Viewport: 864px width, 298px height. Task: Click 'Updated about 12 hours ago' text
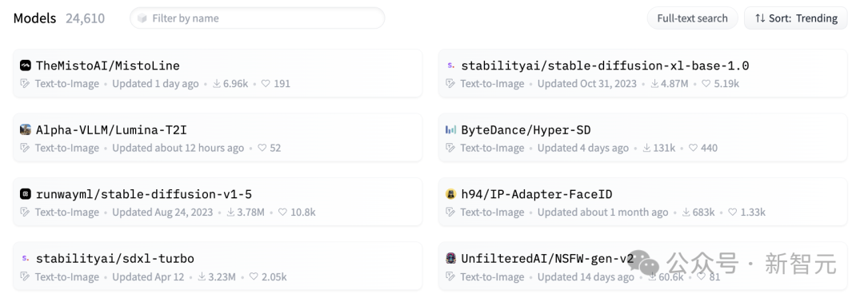[x=178, y=148]
